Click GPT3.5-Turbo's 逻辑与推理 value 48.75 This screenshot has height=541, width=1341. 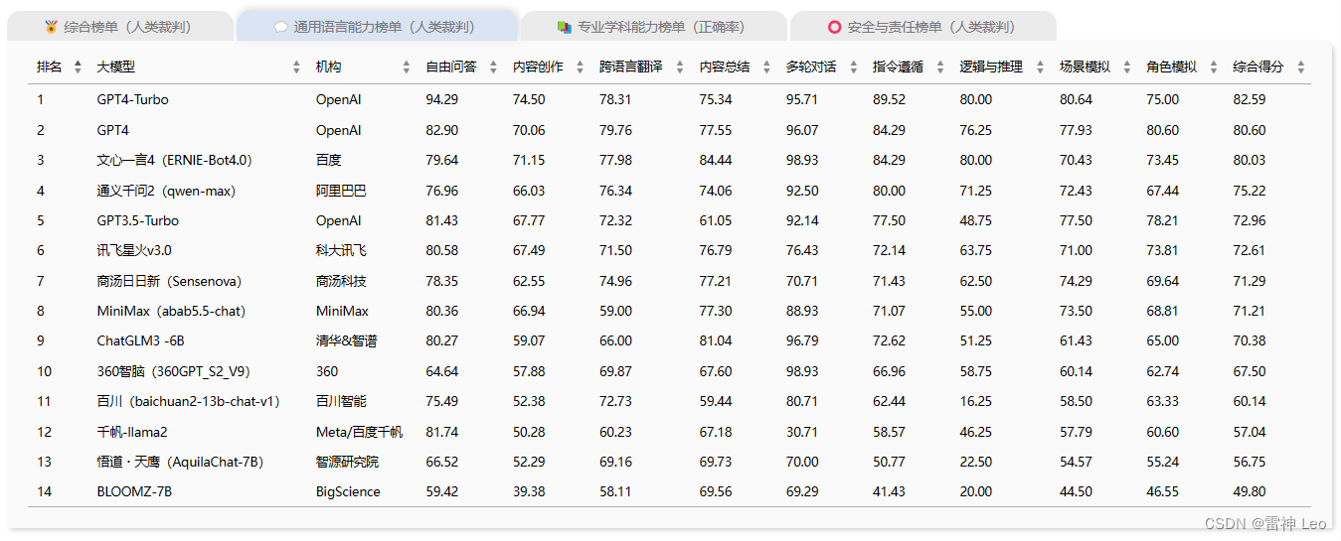pyautogui.click(x=976, y=220)
